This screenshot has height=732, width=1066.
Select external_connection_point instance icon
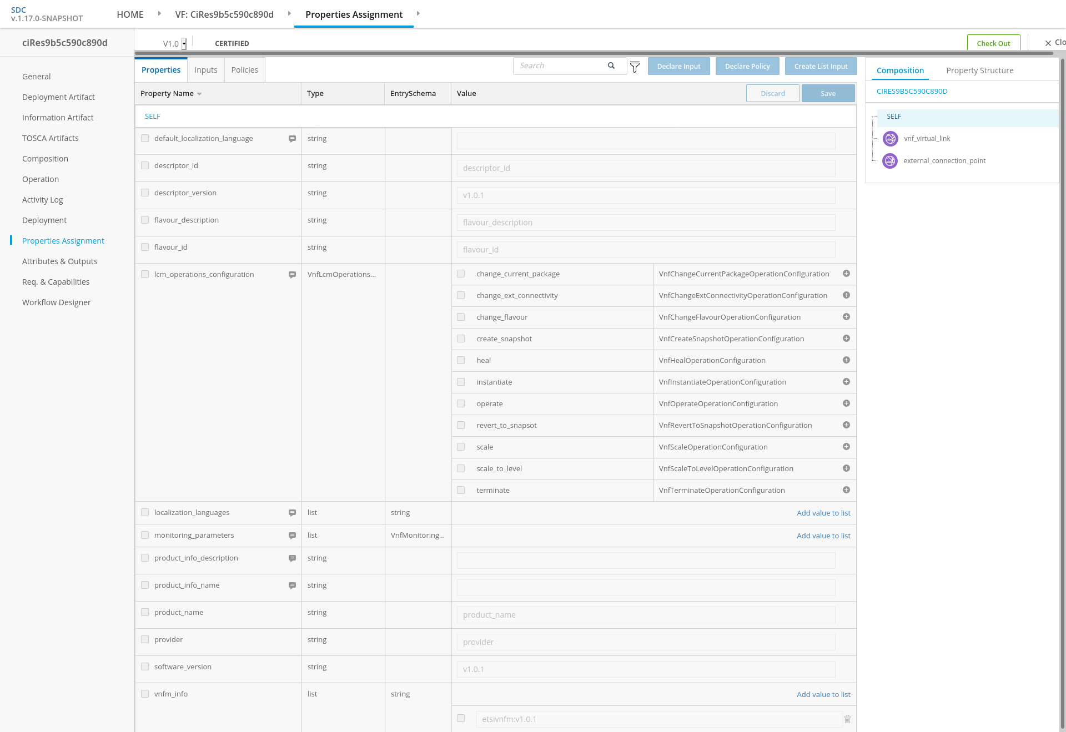tap(890, 161)
